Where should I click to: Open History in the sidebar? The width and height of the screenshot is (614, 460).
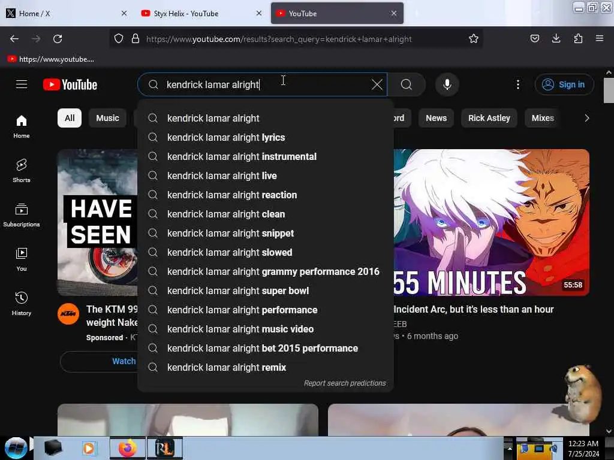(x=22, y=304)
